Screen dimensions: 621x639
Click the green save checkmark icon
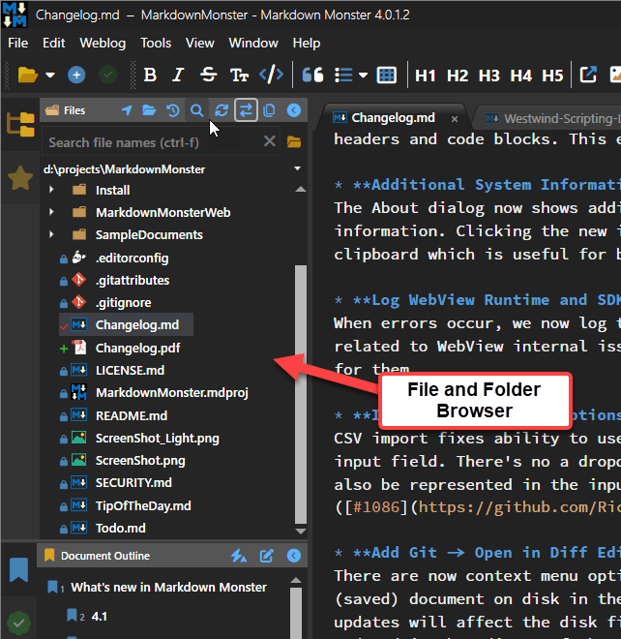(x=108, y=75)
